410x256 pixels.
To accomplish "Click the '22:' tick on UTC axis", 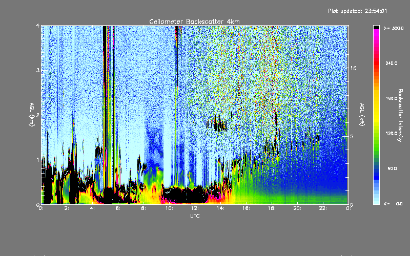I will 323,208.
